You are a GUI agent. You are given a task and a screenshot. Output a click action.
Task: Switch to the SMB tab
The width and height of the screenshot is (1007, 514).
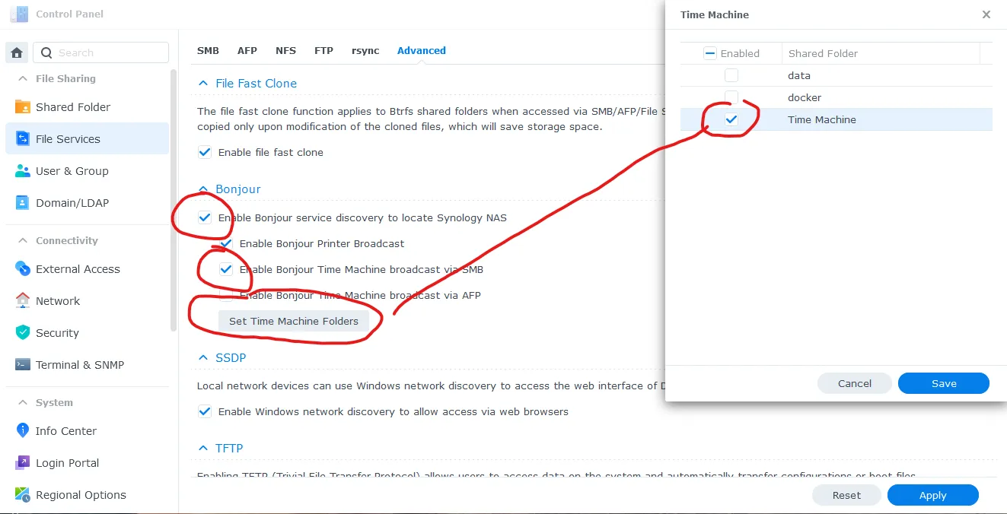pos(208,50)
